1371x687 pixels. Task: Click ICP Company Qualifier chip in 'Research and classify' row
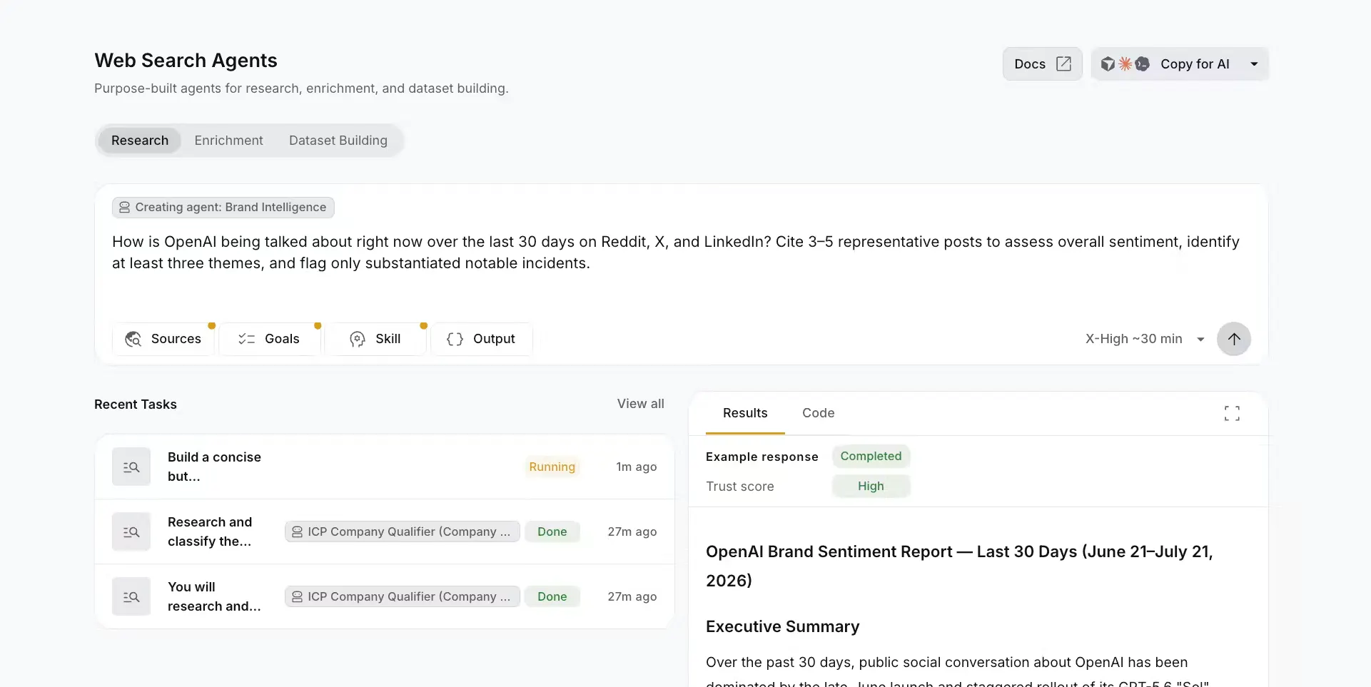click(402, 531)
